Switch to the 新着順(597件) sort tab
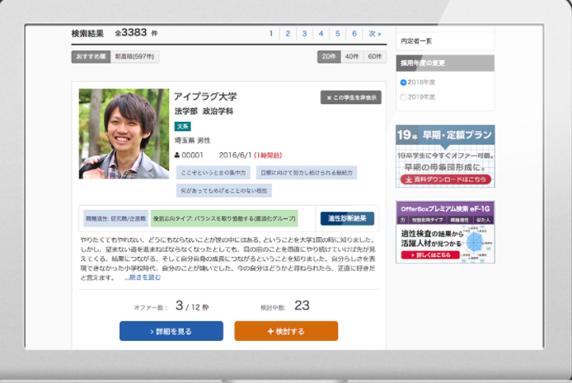Viewport: 572px width, 383px height. coord(135,57)
